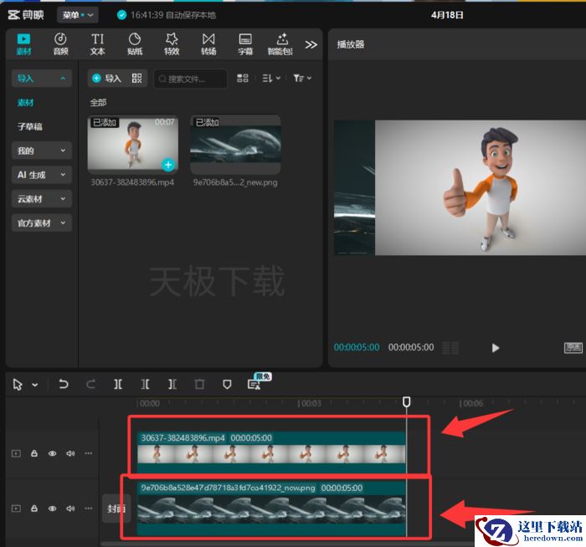Click the 封面 cover button
The height and width of the screenshot is (547, 586).
[x=116, y=509]
